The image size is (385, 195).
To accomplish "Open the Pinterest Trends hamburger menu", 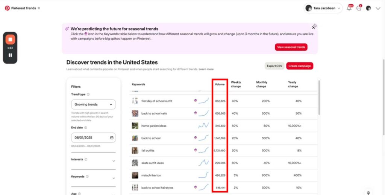I will coord(39,8).
